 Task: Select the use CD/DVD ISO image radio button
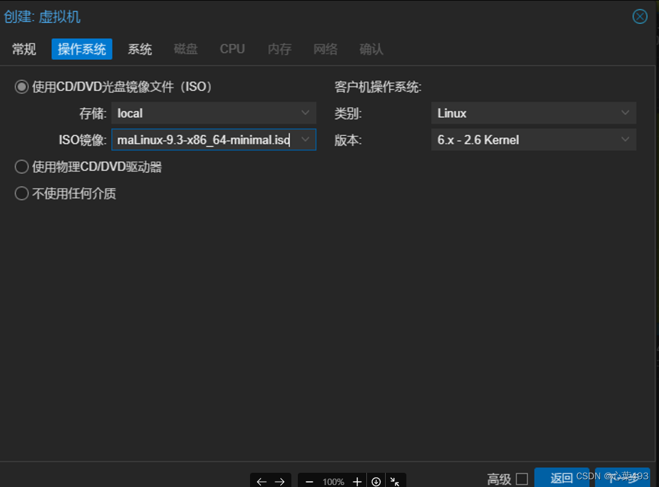tap(21, 87)
